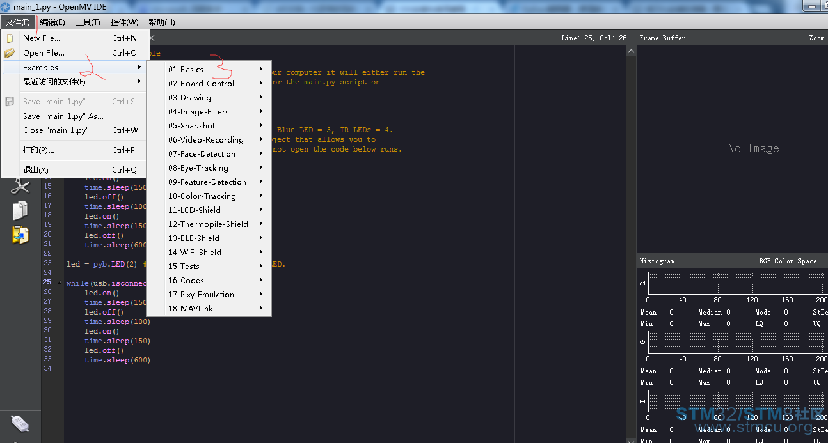Expand 07-Face-Detection examples submenu
This screenshot has height=443, width=828.
click(x=209, y=153)
